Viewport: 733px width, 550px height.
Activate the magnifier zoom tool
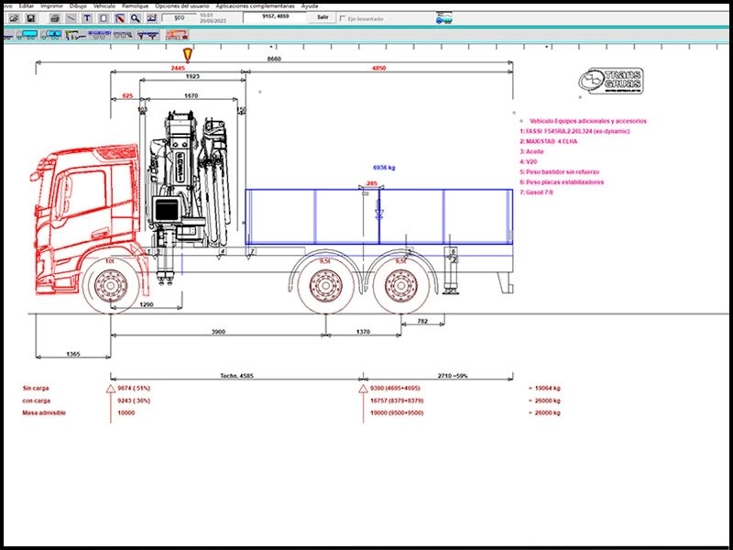point(135,17)
